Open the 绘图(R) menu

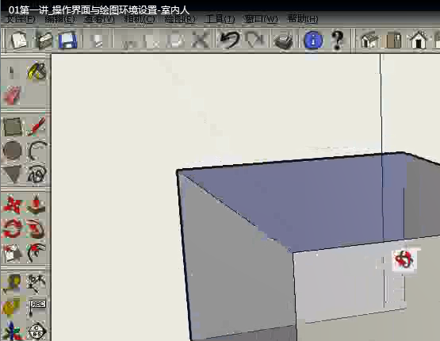[x=180, y=19]
